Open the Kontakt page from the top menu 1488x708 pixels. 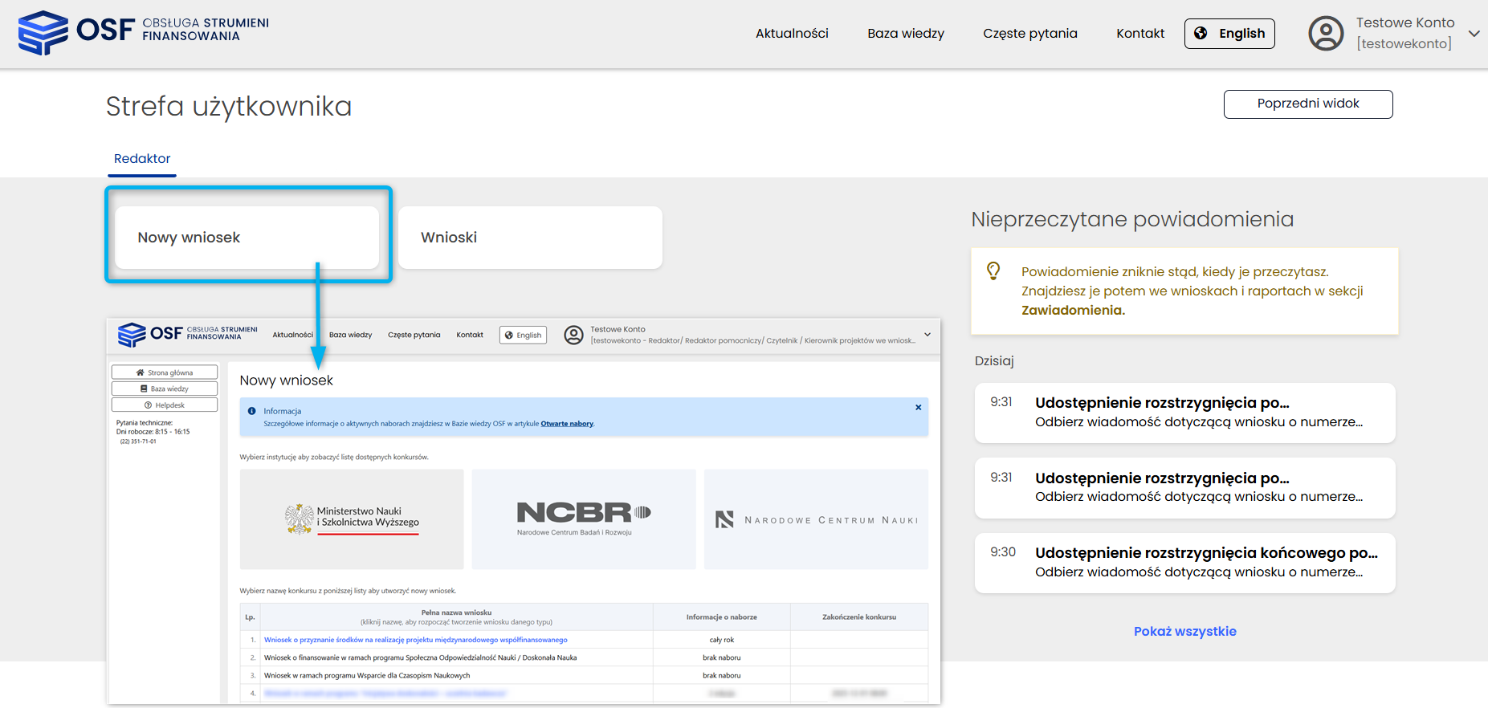coord(1139,34)
